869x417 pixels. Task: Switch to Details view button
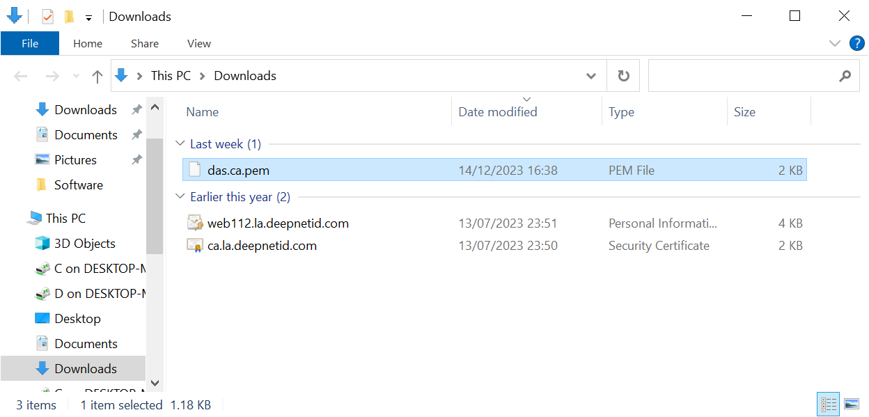coord(829,404)
